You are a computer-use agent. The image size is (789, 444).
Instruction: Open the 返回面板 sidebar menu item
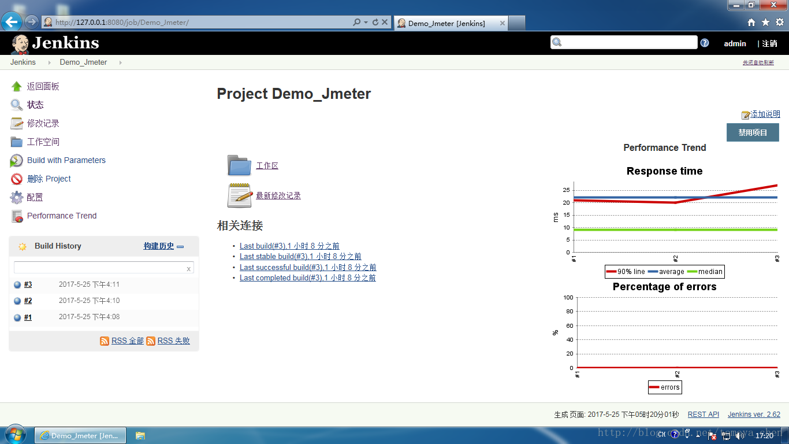[x=43, y=87]
